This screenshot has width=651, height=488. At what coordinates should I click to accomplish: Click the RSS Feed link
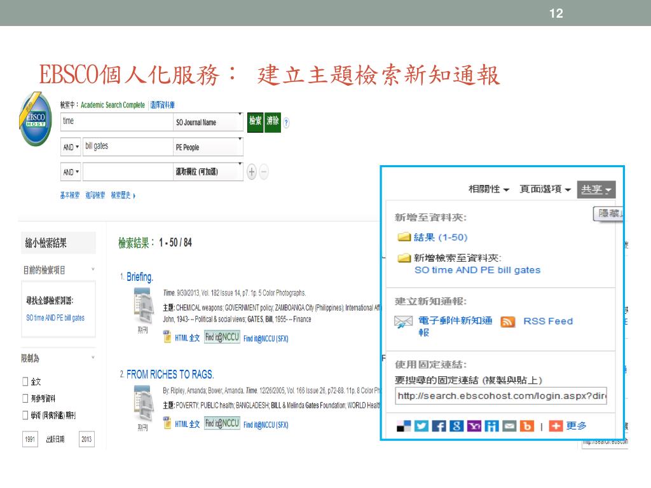[x=548, y=321]
